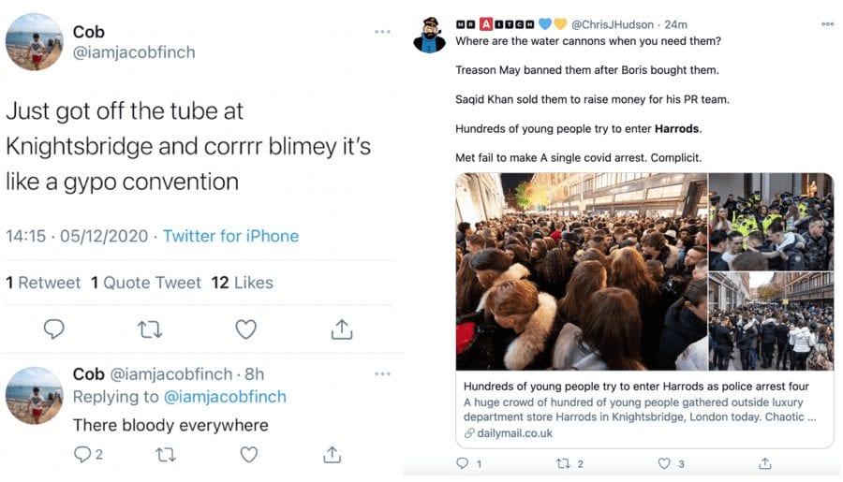The width and height of the screenshot is (843, 482).
Task: Share the 'There bloody everywhere' reply
Action: (x=332, y=455)
